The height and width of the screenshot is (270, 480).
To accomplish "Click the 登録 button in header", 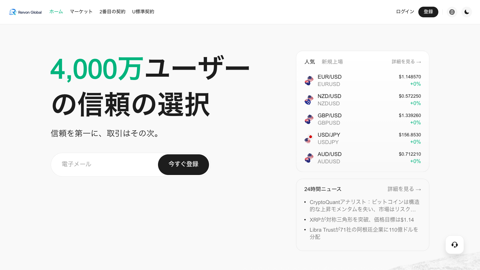I will pos(428,12).
